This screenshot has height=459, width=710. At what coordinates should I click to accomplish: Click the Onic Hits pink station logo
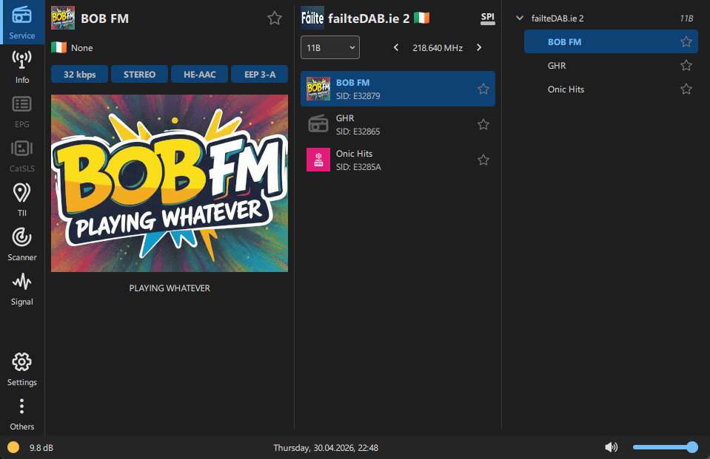[318, 160]
